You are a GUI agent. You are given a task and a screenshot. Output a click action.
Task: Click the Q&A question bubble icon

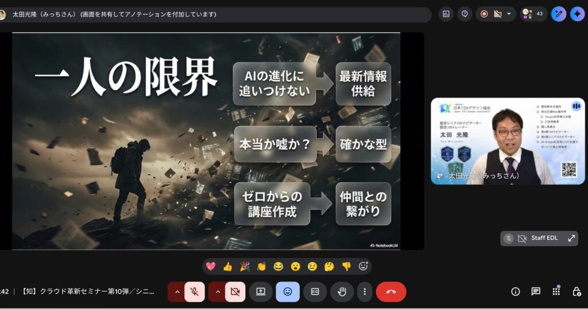[x=465, y=14]
